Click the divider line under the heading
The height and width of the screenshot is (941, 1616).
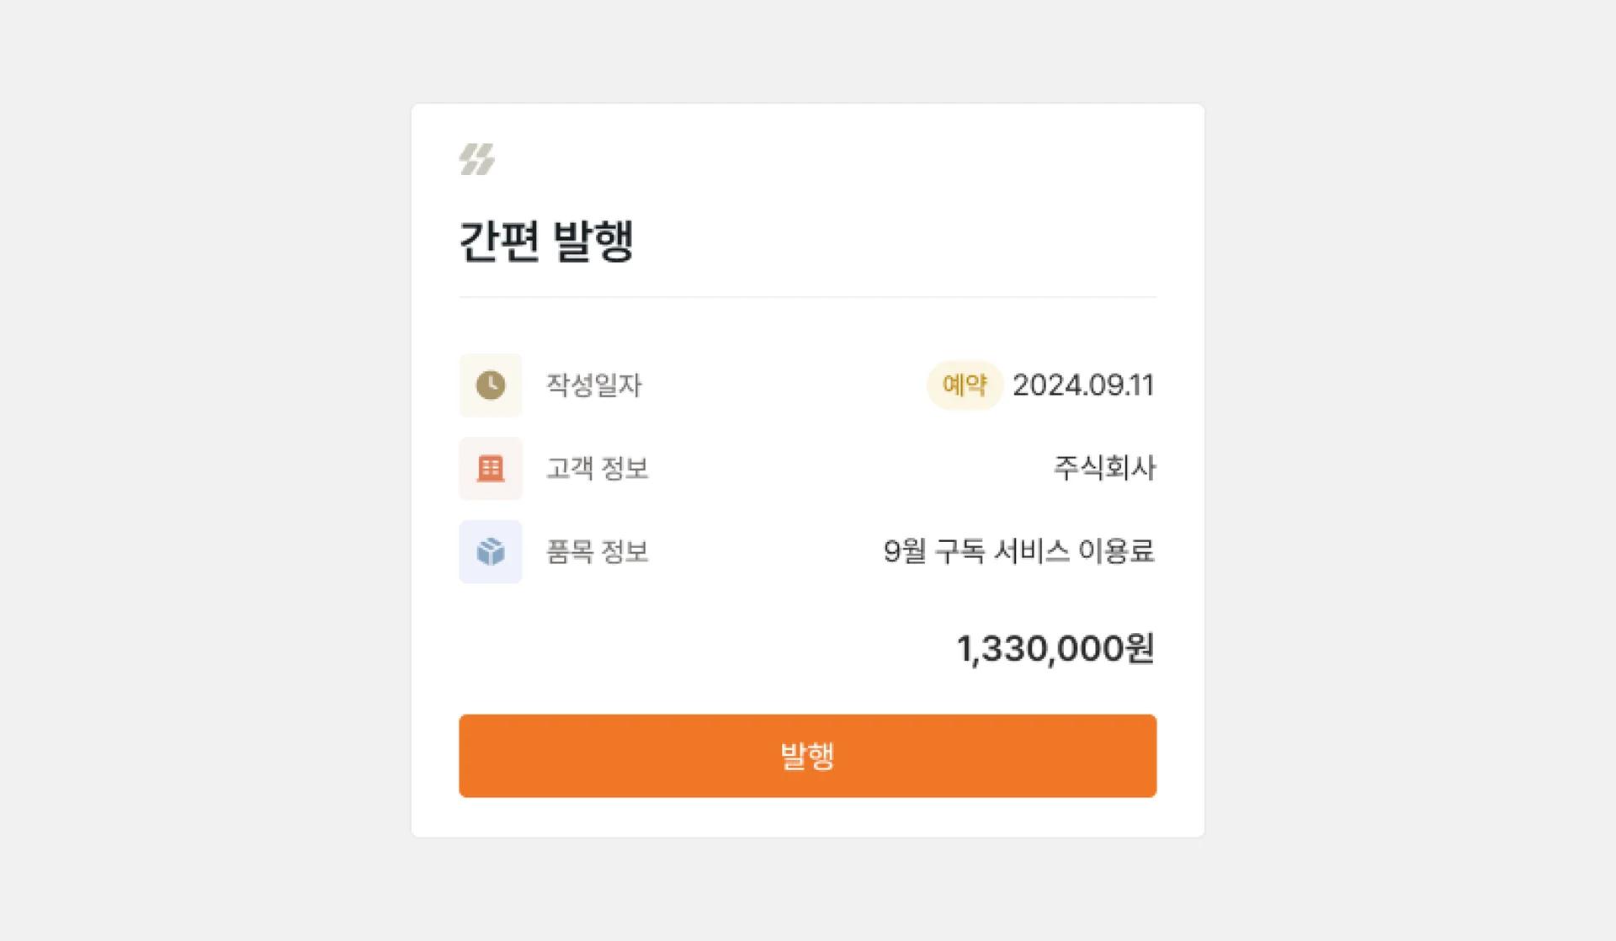click(x=808, y=297)
